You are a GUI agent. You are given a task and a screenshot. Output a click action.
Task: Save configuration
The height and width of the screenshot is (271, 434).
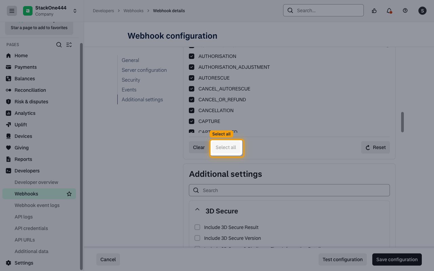click(397, 259)
